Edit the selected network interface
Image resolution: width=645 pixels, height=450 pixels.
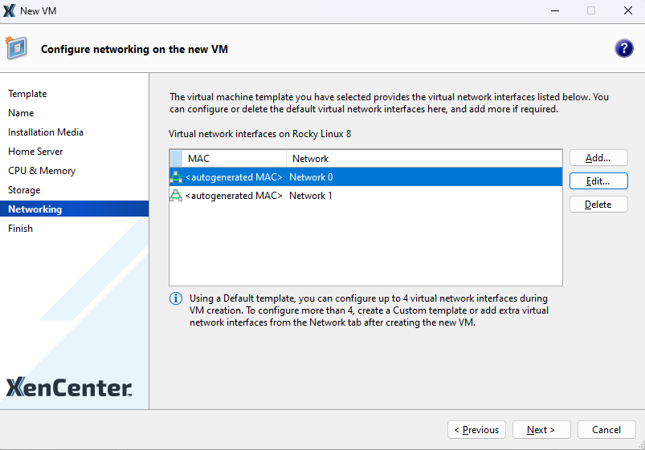click(598, 181)
